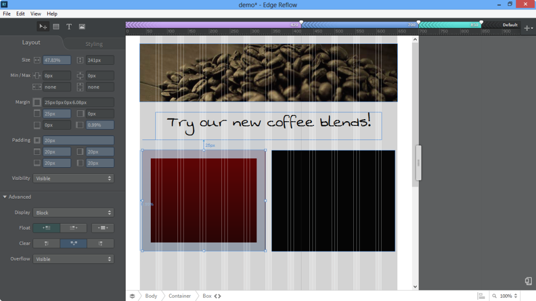Image resolution: width=536 pixels, height=301 pixels.
Task: Open the View menu
Action: [36, 14]
